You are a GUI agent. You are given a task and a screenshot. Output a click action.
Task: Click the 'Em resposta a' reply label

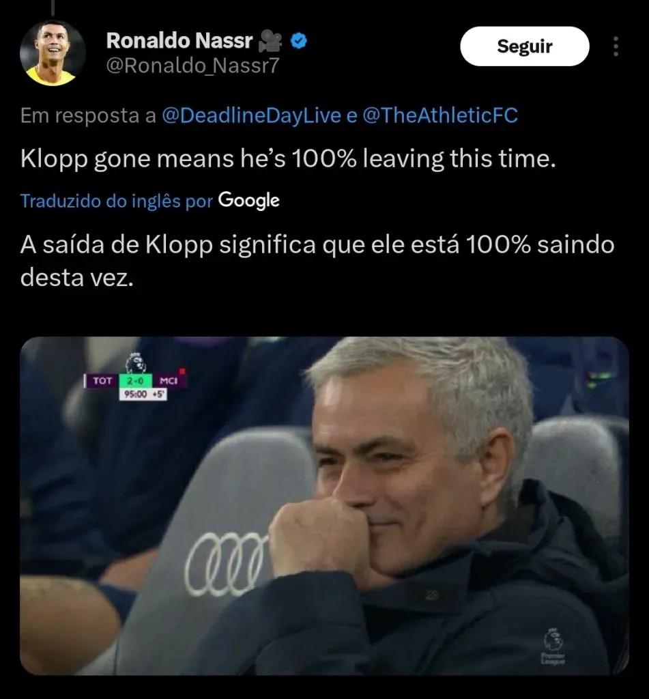click(88, 115)
